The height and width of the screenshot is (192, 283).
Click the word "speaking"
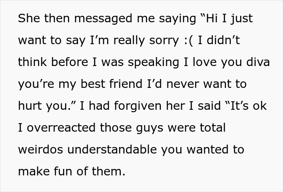click(153, 62)
